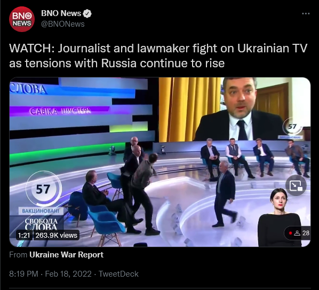The image size is (319, 290).
Task: Click the WATCH headline tweet text
Action: coord(158,56)
